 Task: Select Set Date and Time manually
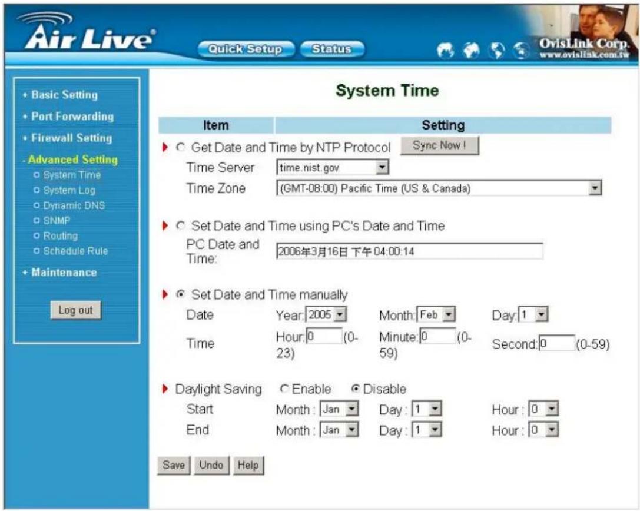180,294
